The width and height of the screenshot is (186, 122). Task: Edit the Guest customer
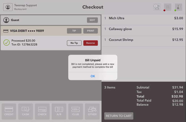[x=92, y=20]
